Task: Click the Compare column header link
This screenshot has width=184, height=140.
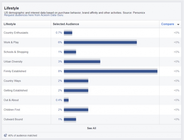Action: click(x=167, y=24)
